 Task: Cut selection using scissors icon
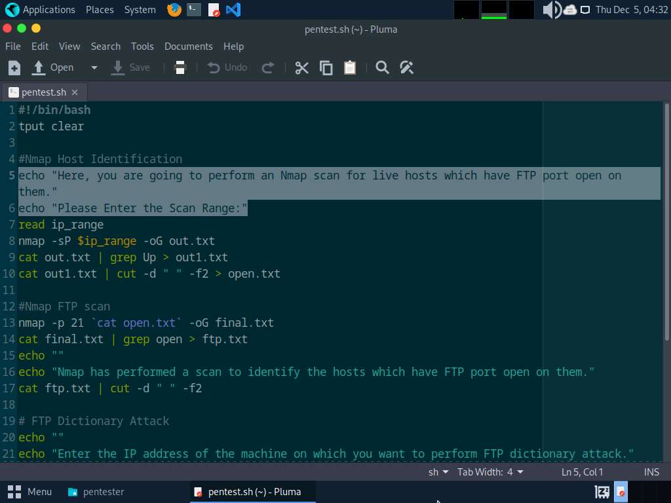(x=301, y=67)
